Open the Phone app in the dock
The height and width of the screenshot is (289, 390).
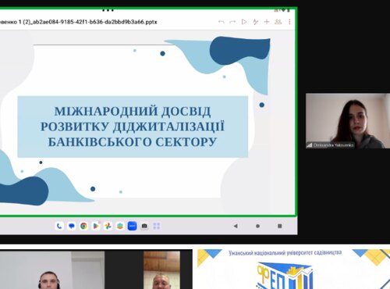(59, 226)
